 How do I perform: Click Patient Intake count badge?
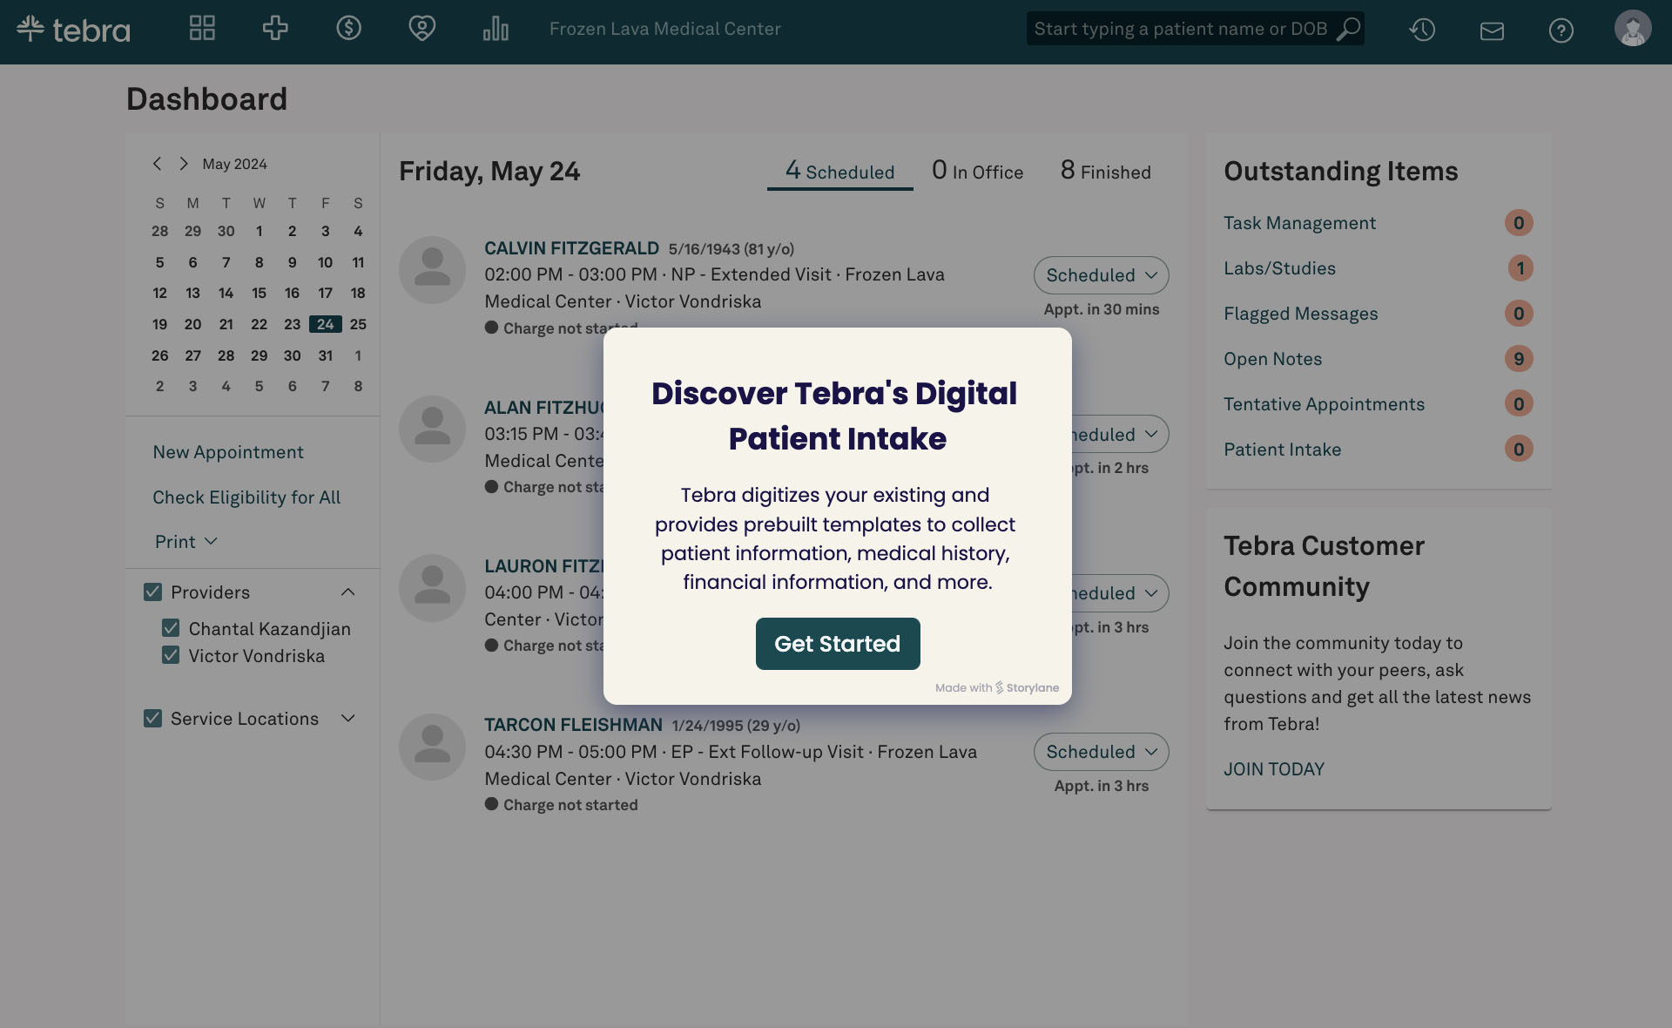point(1519,450)
